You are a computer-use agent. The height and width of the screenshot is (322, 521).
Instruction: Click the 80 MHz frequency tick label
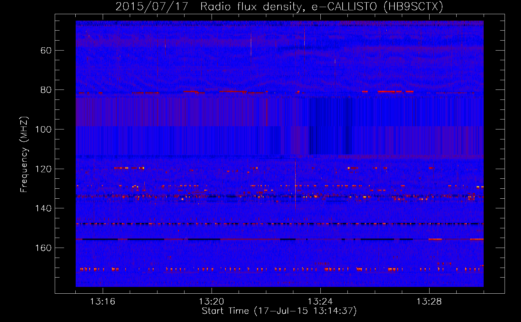coord(46,90)
